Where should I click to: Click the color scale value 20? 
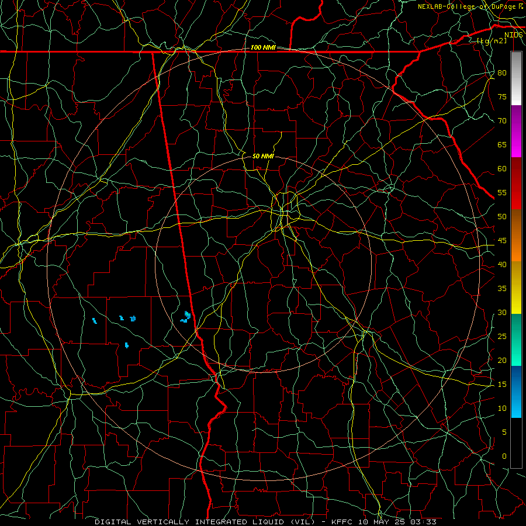(x=502, y=360)
